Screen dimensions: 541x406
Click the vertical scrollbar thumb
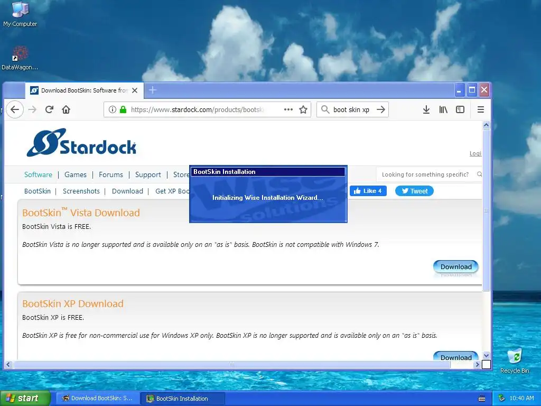486,210
